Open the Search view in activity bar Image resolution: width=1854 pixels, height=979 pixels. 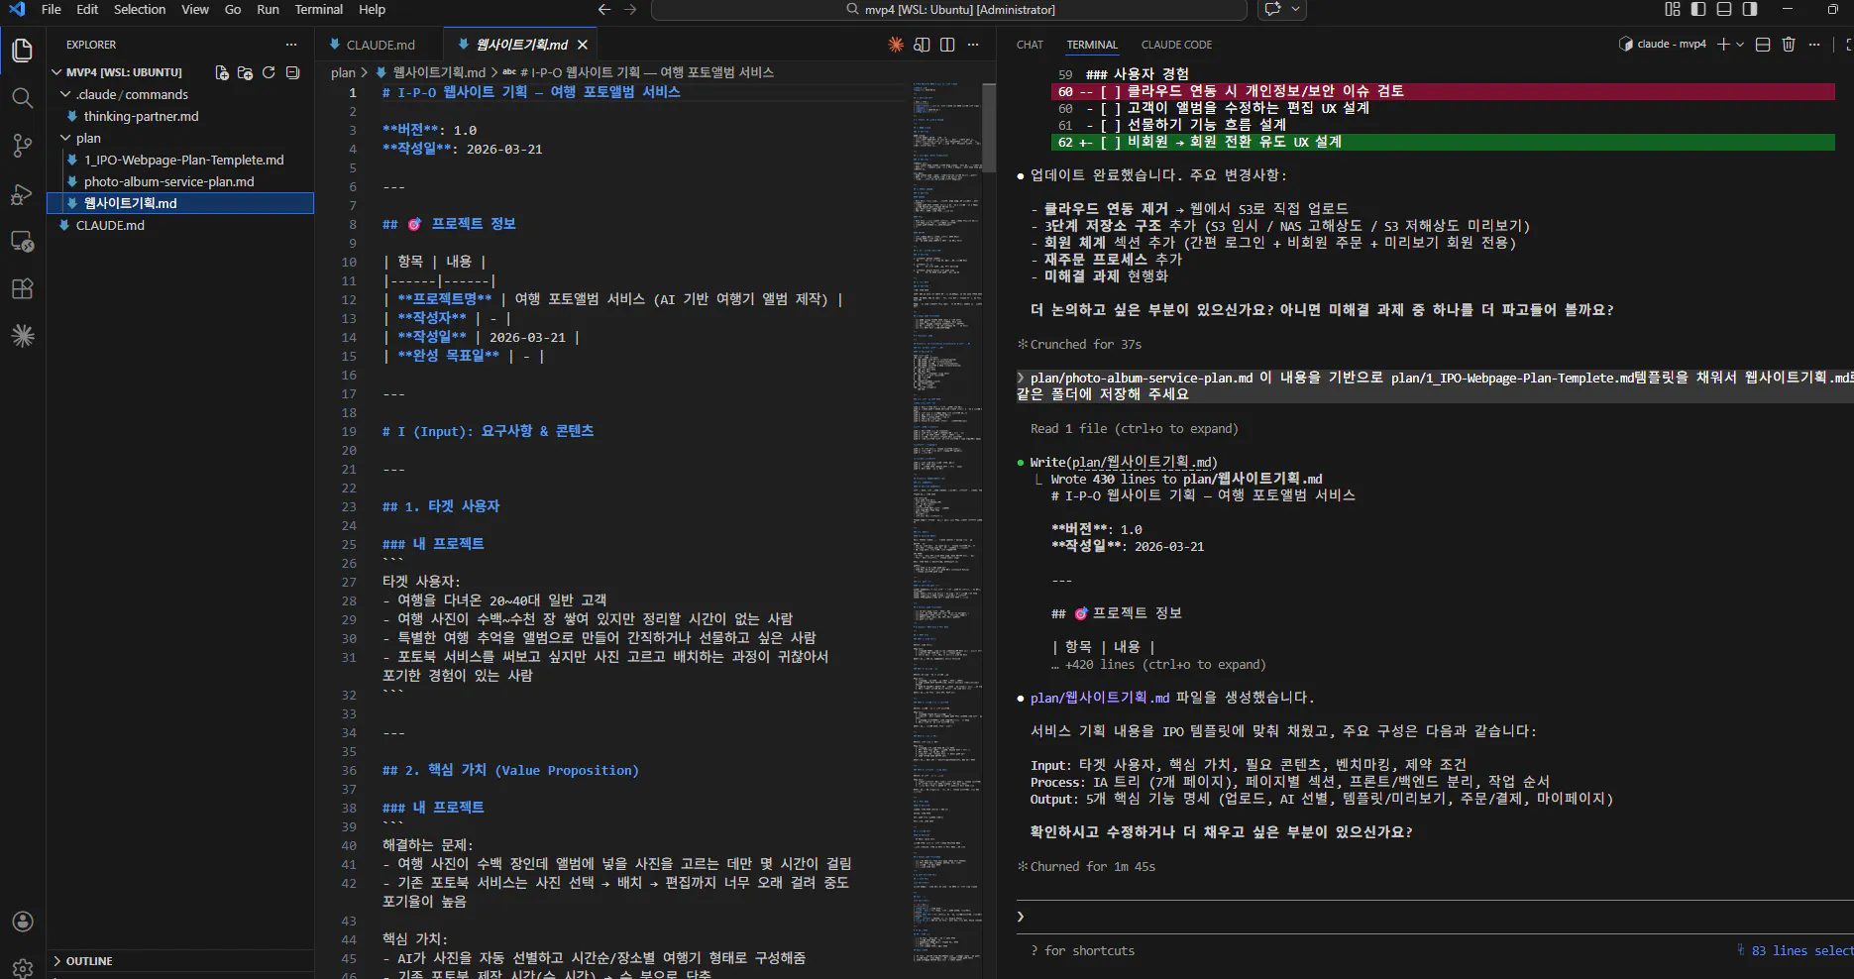23,97
